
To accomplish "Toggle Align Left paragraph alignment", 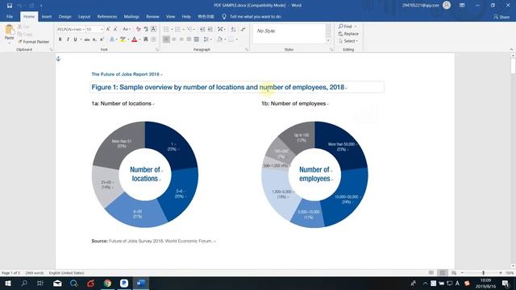I will pyautogui.click(x=166, y=39).
